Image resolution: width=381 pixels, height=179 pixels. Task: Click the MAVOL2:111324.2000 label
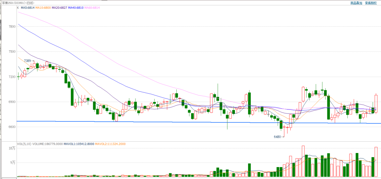point(110,144)
